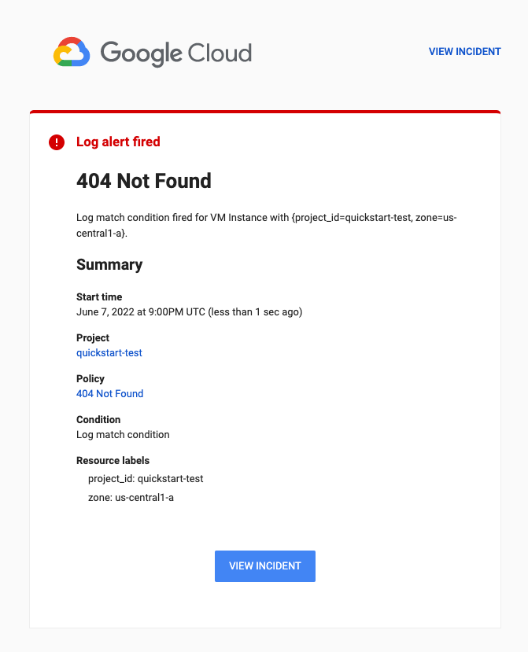Click the Condition label
The image size is (528, 652).
tap(98, 419)
